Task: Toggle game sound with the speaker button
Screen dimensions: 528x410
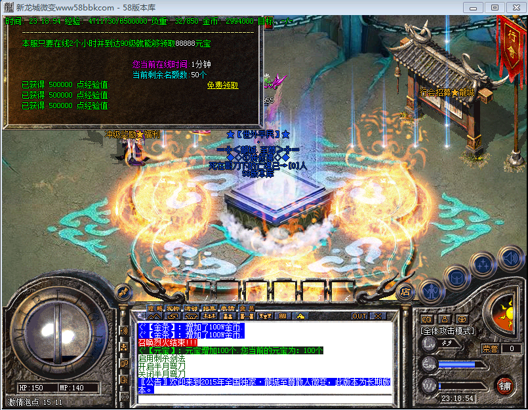Action: coord(510,258)
